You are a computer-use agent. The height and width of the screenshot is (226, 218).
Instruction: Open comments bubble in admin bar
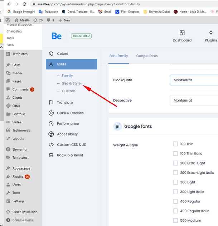[50, 20]
